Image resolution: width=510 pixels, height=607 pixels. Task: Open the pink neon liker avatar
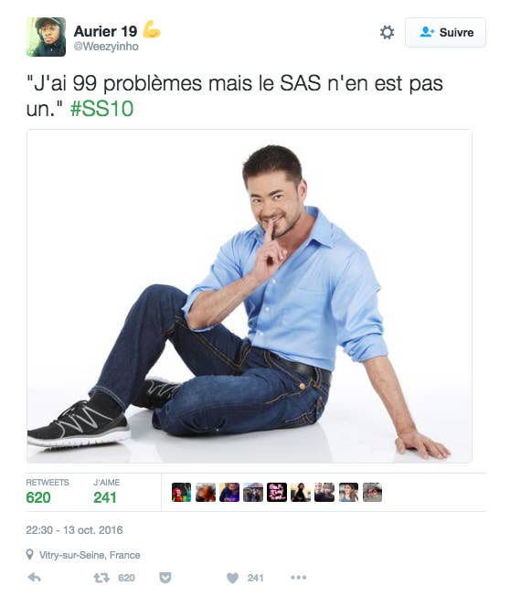277,492
